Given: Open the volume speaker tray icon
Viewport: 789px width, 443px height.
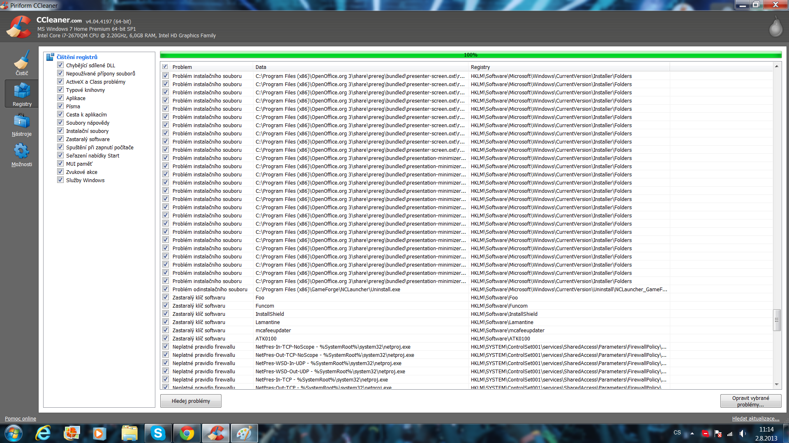Looking at the screenshot, I should [x=743, y=434].
